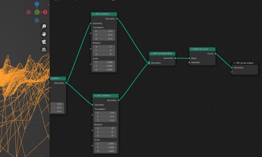Expand the sidebar with the small arrow

coord(48,5)
